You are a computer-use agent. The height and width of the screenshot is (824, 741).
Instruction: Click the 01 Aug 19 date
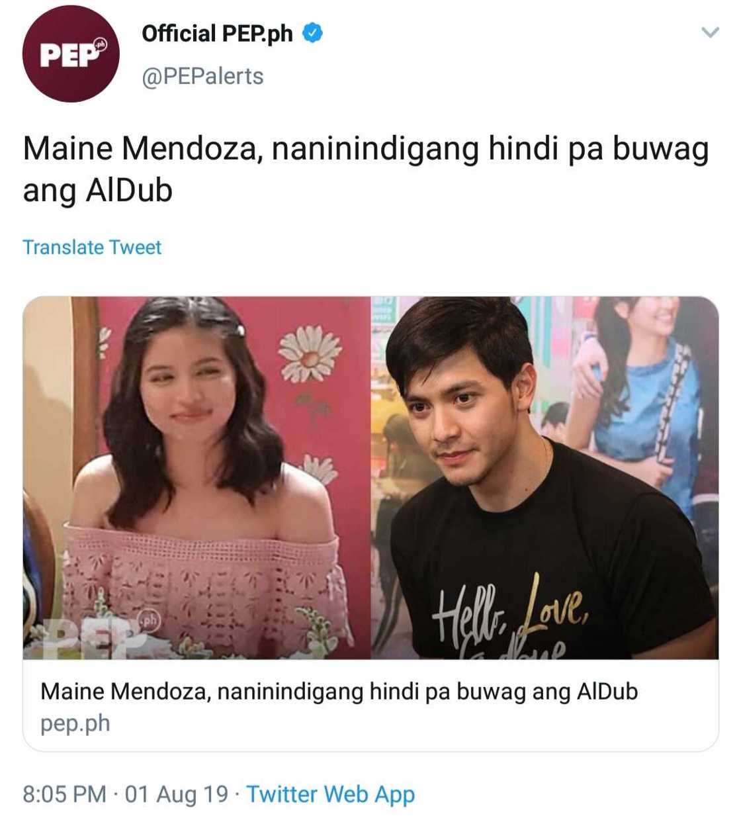click(x=177, y=794)
